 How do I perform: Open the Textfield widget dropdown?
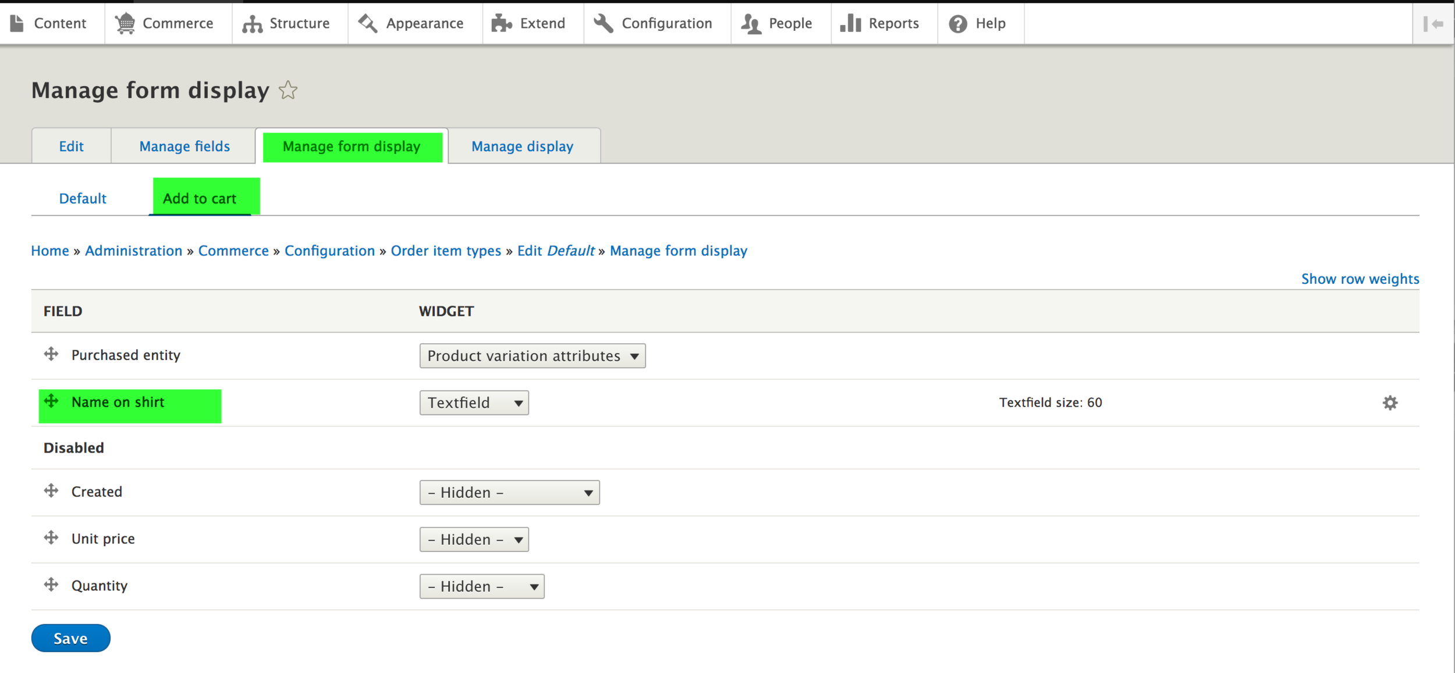point(474,403)
